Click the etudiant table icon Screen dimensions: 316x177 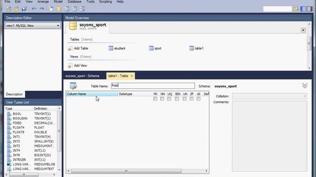point(111,48)
